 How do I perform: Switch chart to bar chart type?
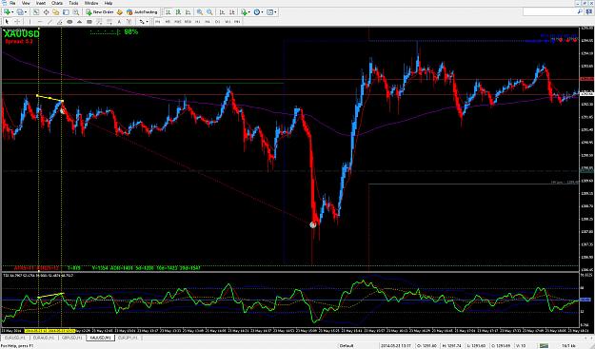pos(168,12)
